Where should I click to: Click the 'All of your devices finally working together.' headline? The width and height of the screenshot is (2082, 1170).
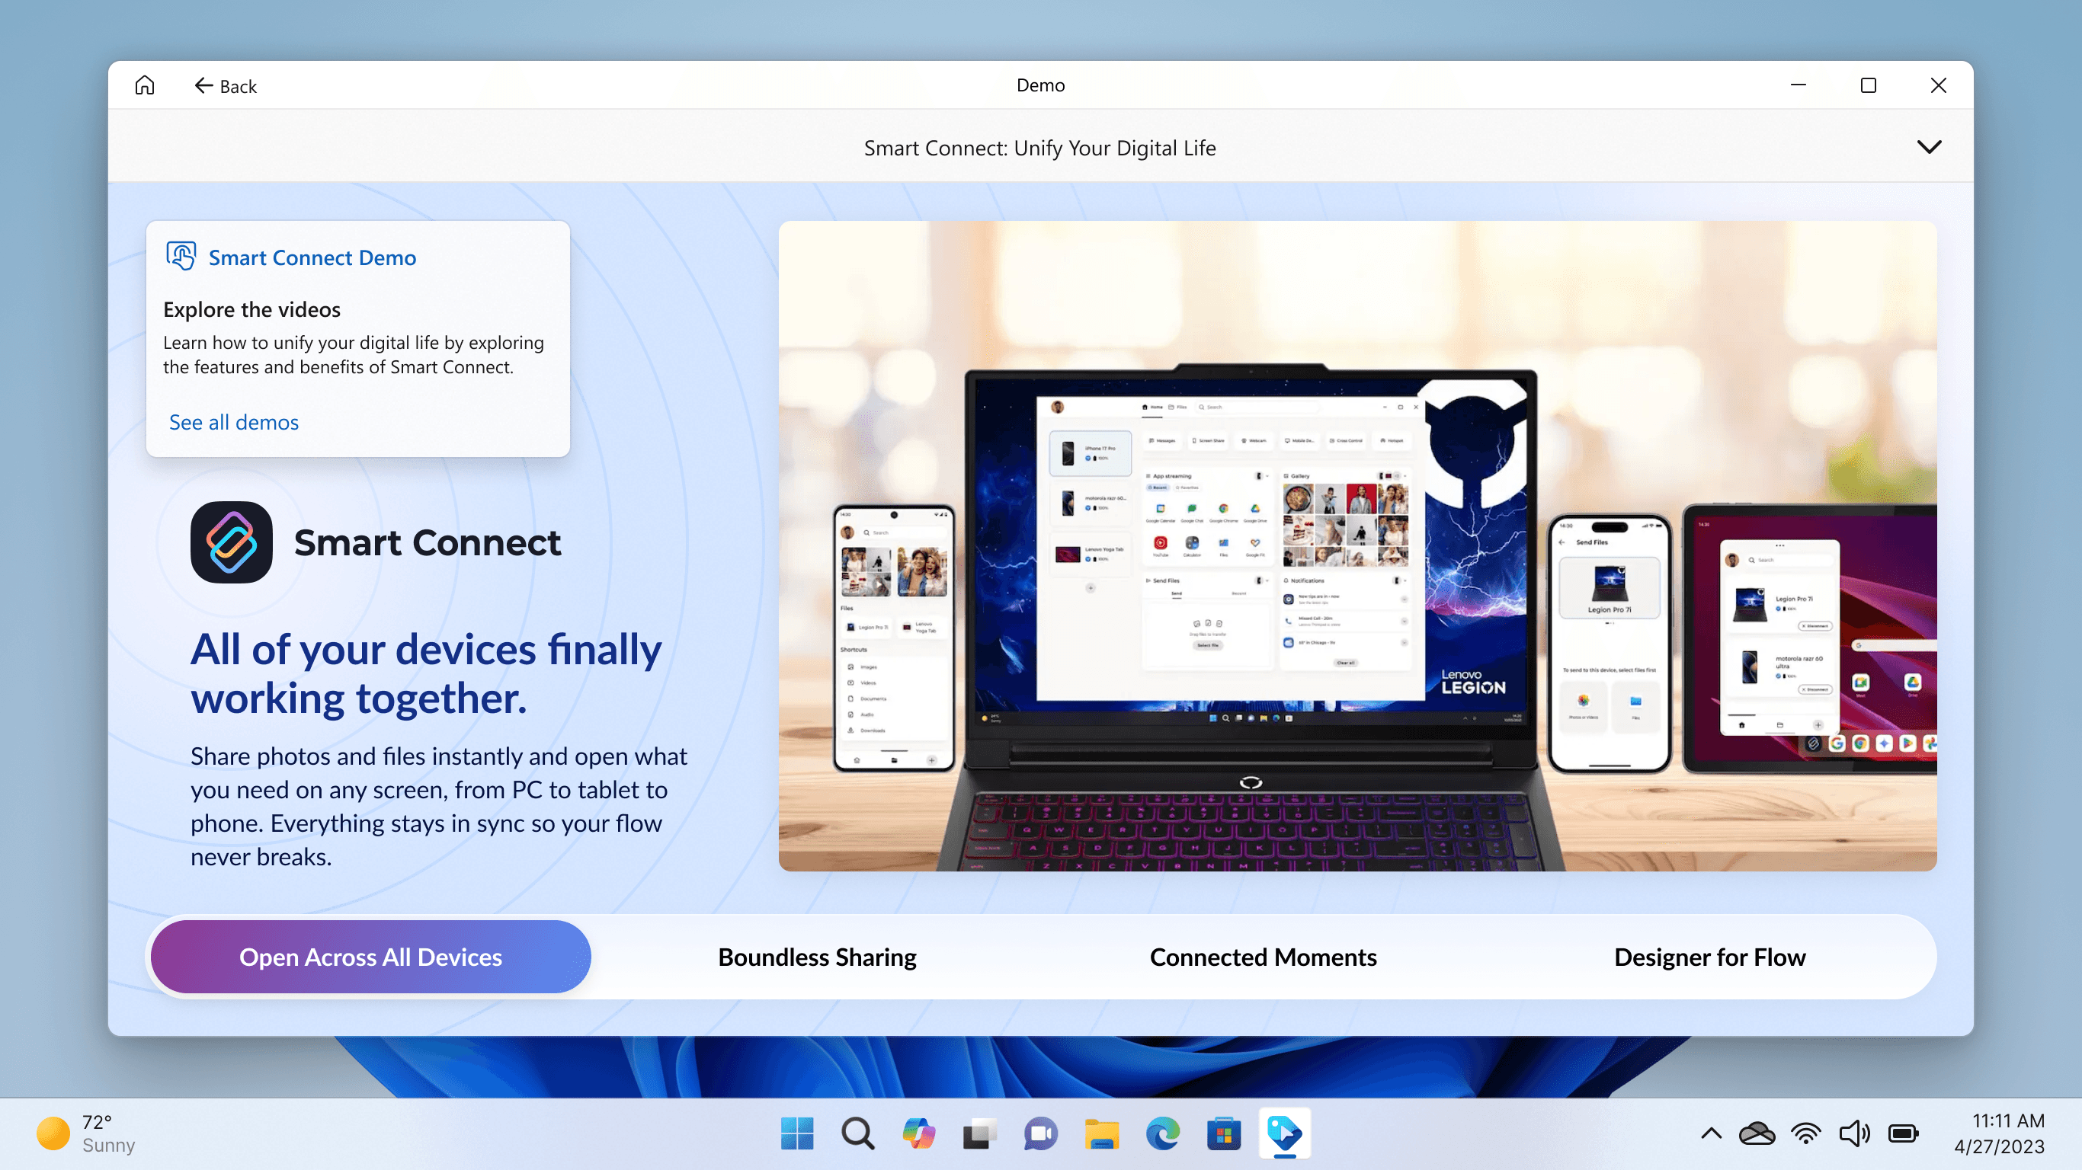(426, 673)
